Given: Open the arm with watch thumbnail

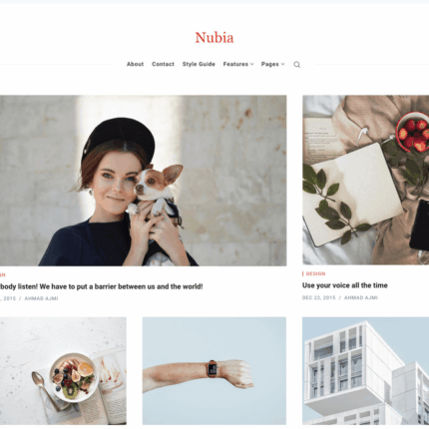Looking at the screenshot, I should [x=214, y=371].
